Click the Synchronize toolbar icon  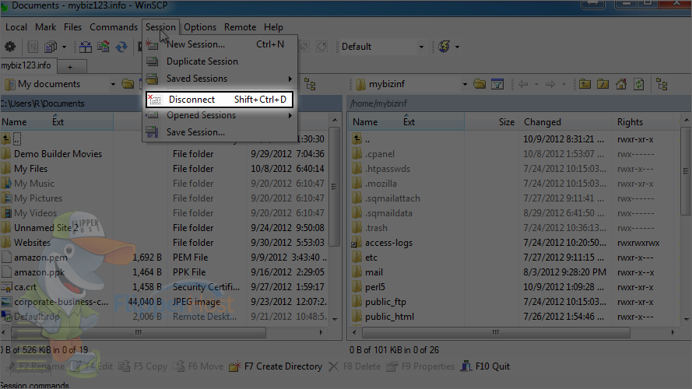[x=104, y=47]
